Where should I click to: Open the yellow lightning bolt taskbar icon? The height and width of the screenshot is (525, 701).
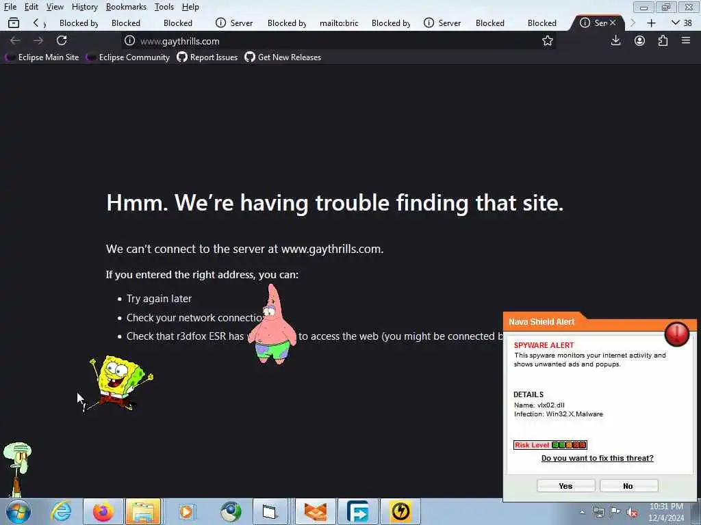tap(400, 511)
